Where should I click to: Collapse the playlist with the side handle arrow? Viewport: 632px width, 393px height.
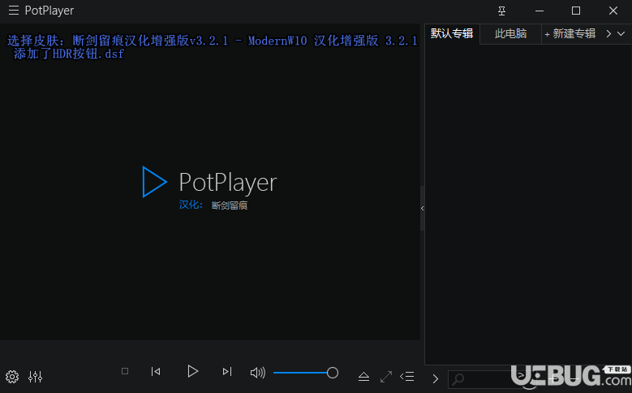[x=422, y=208]
